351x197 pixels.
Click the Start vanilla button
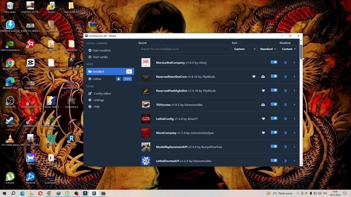coord(98,57)
